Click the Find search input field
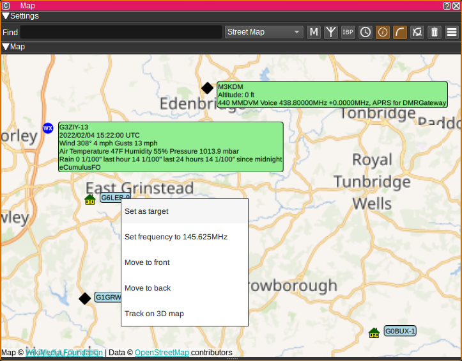Viewport: 462px width, 361px height. click(121, 32)
